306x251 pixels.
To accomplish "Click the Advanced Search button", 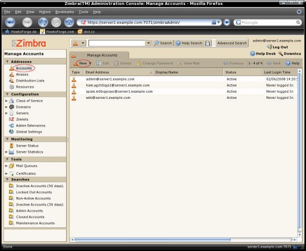I will coord(232,43).
